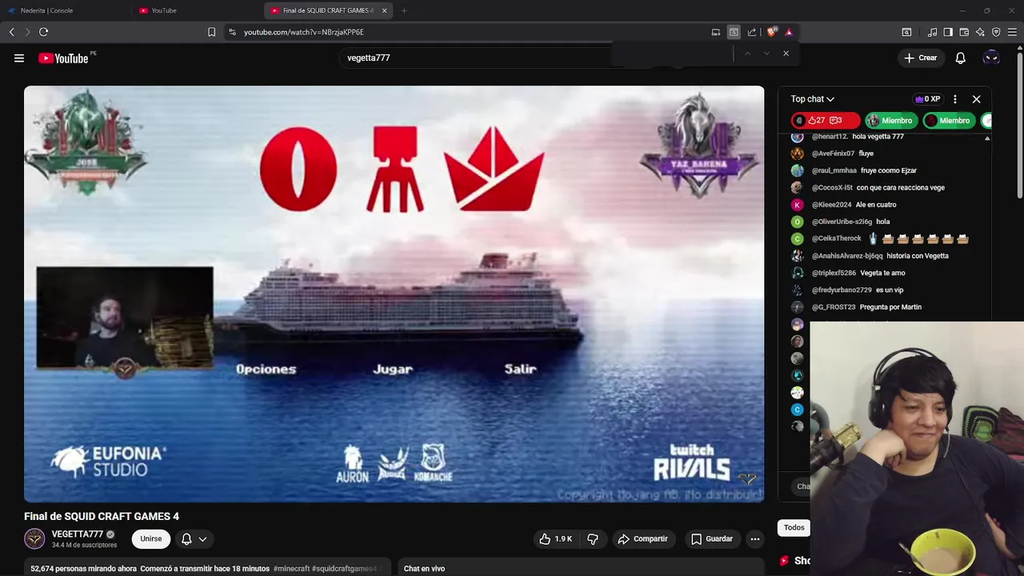The image size is (1024, 576).
Task: Click the Unirse membership button
Action: (151, 538)
